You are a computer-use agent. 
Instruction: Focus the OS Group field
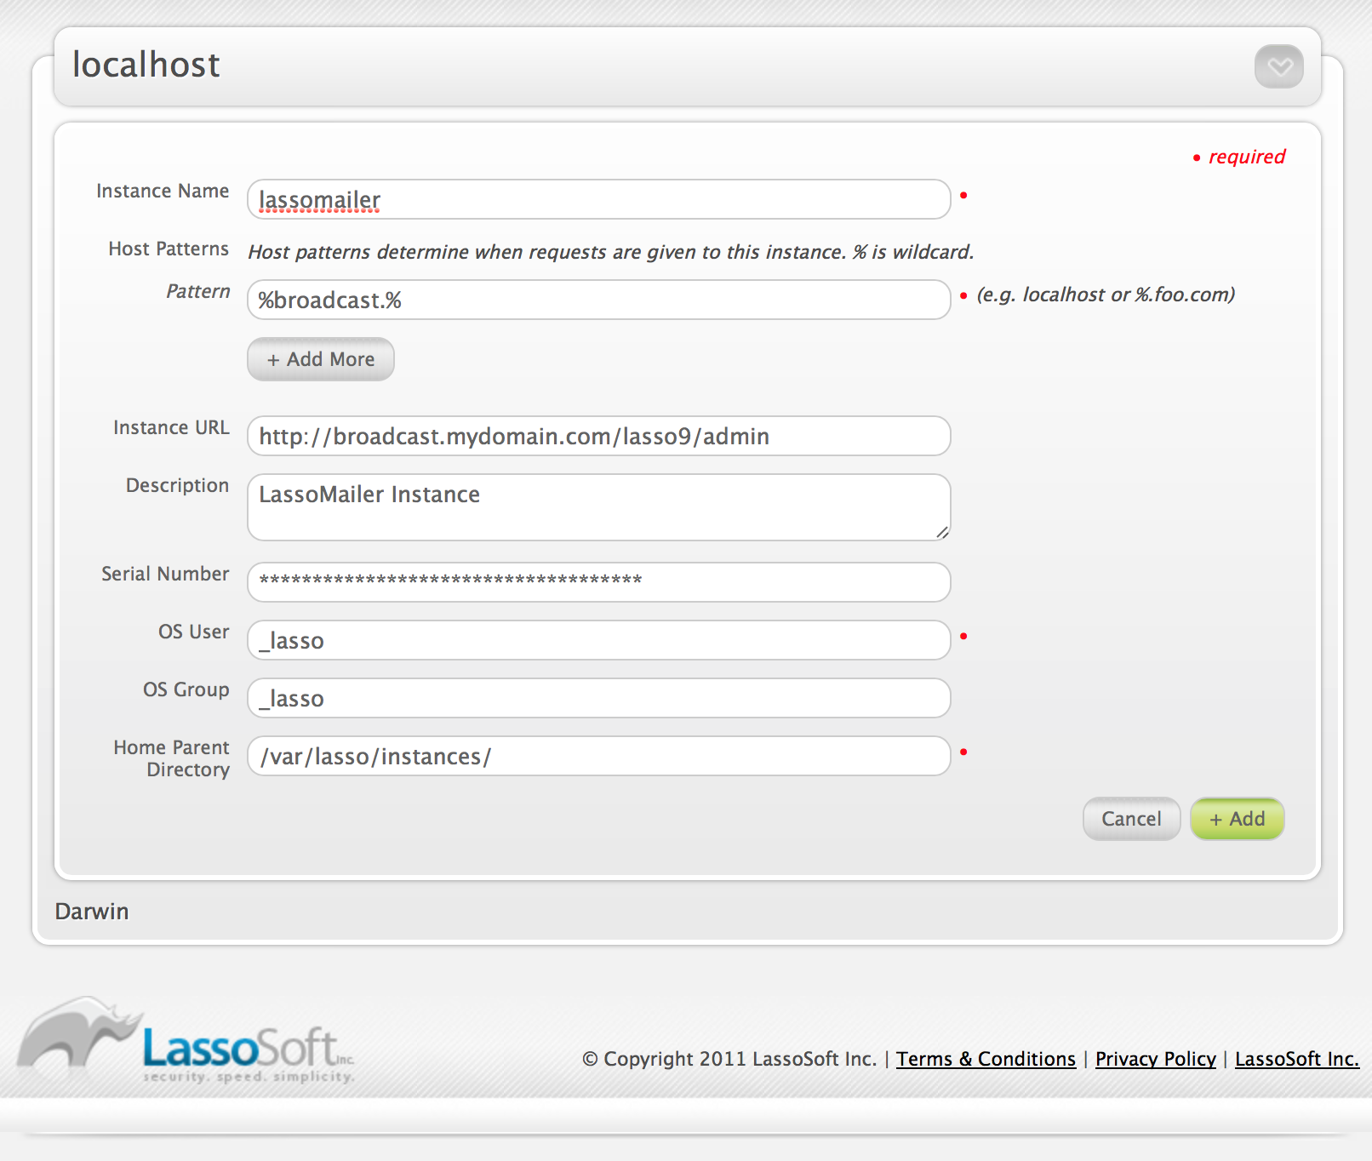(x=598, y=699)
